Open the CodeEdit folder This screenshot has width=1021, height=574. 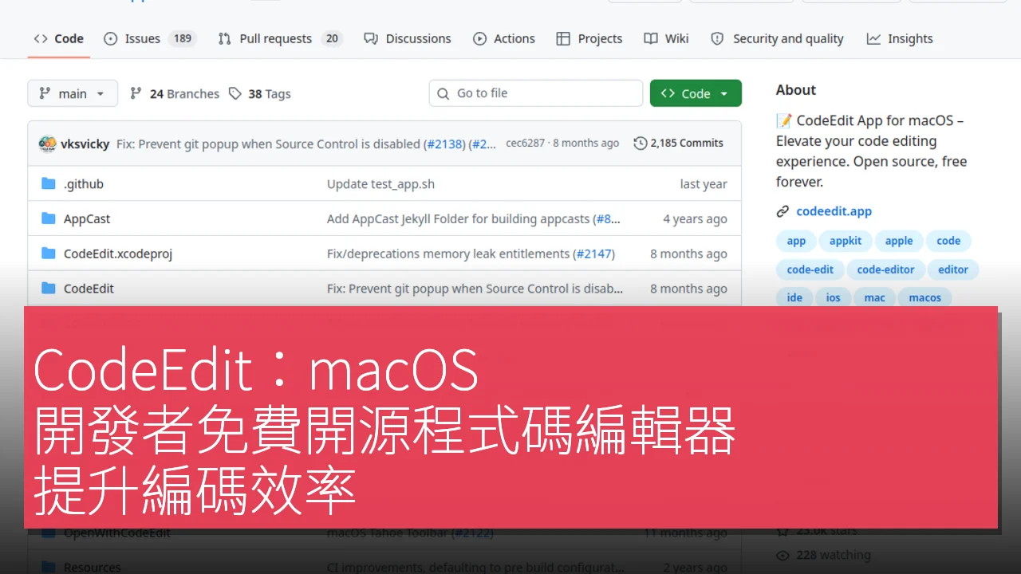(89, 289)
